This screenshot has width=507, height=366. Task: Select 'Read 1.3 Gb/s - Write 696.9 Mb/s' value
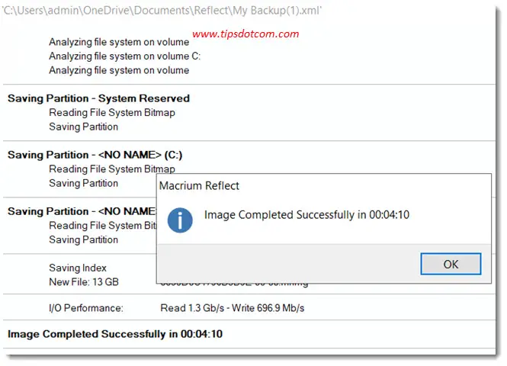click(x=233, y=308)
